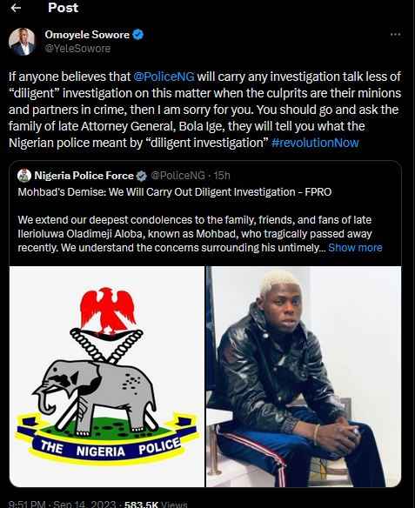The image size is (415, 508).
Task: Go back using the left arrow icon
Action: pos(16,8)
